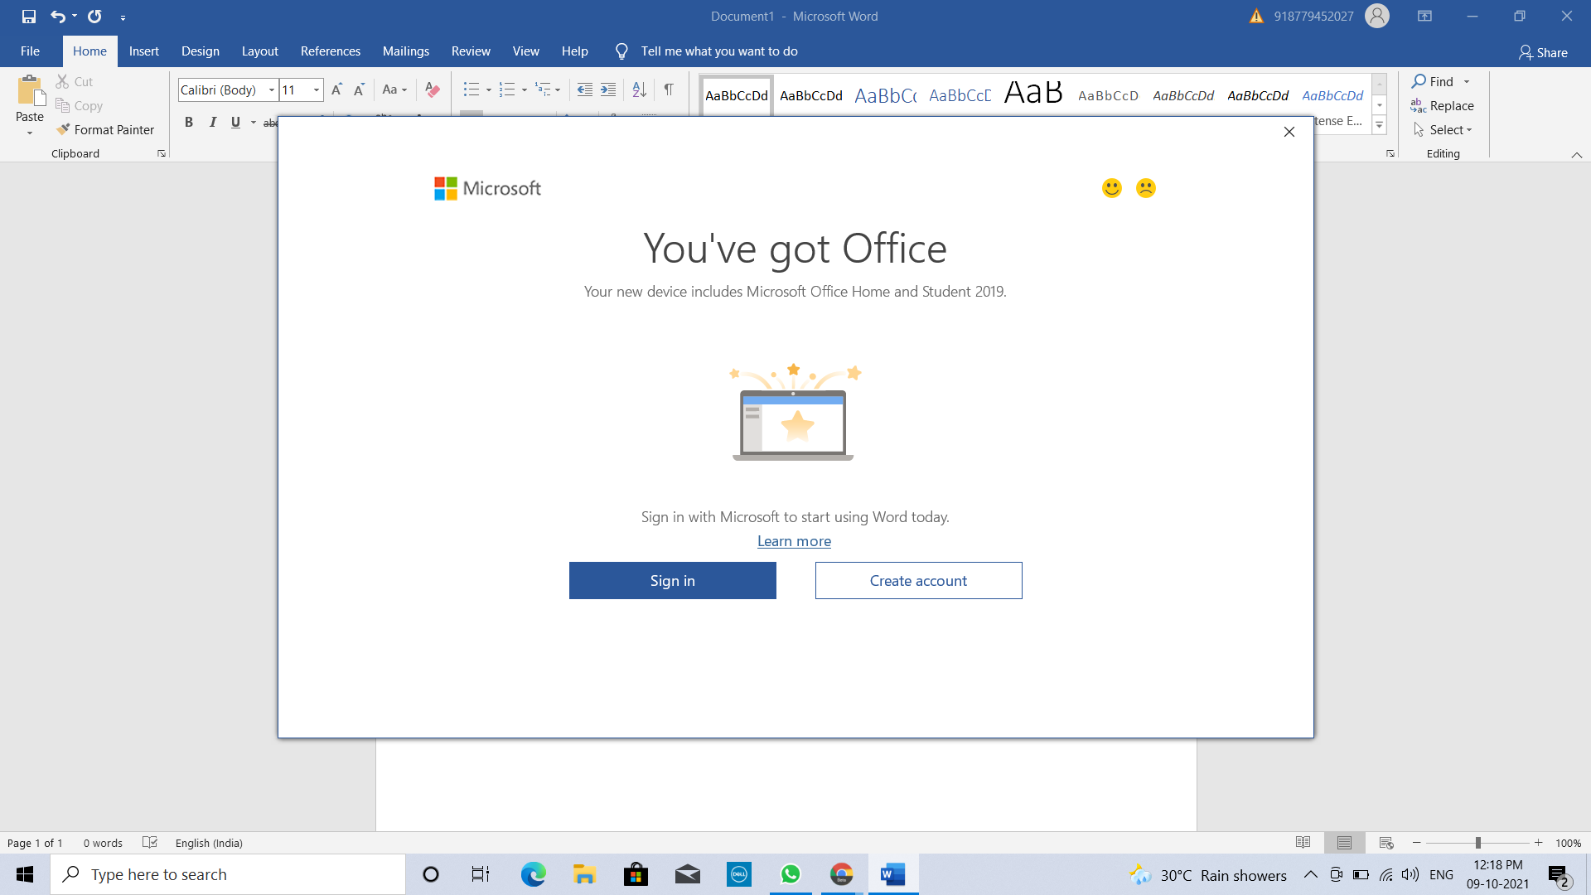
Task: Switch to Read Mode view
Action: tap(1303, 843)
